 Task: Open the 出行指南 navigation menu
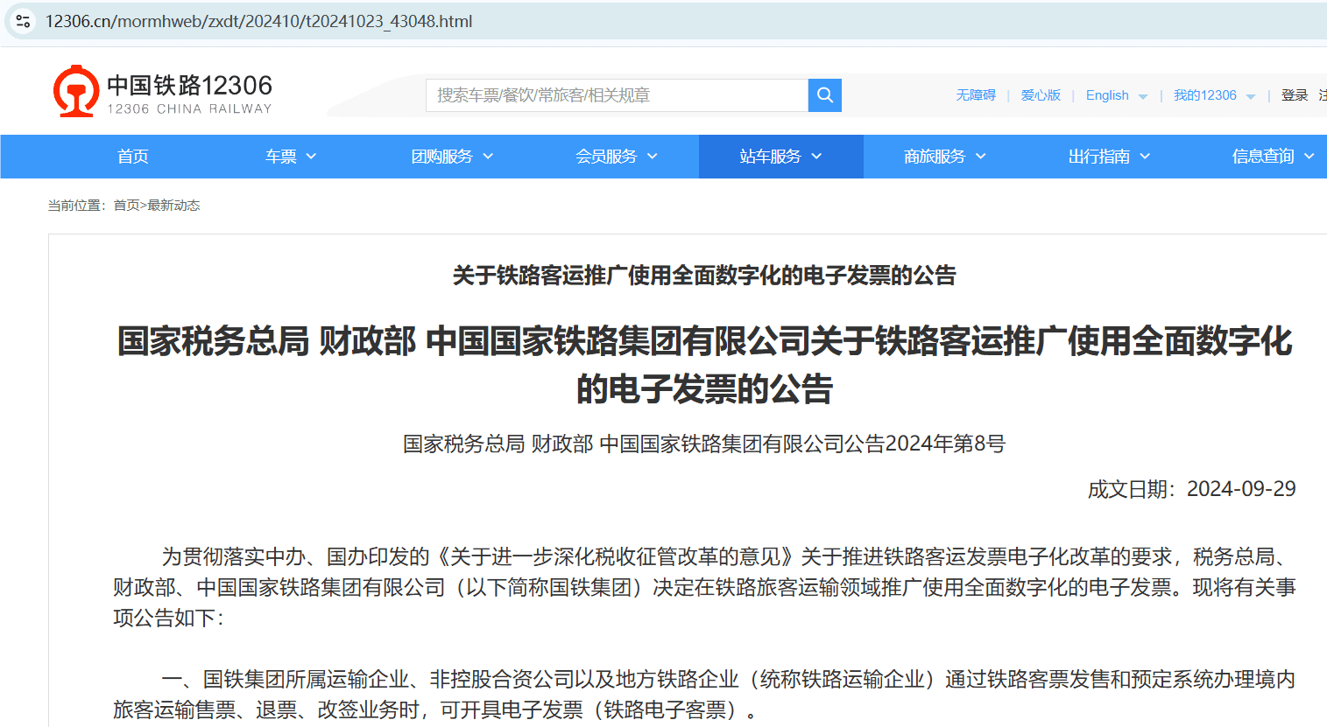click(x=1098, y=157)
